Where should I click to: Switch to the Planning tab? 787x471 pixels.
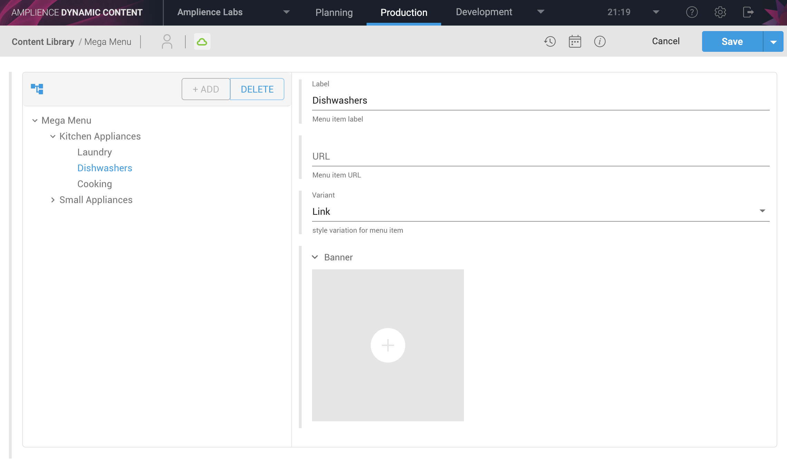click(x=334, y=12)
